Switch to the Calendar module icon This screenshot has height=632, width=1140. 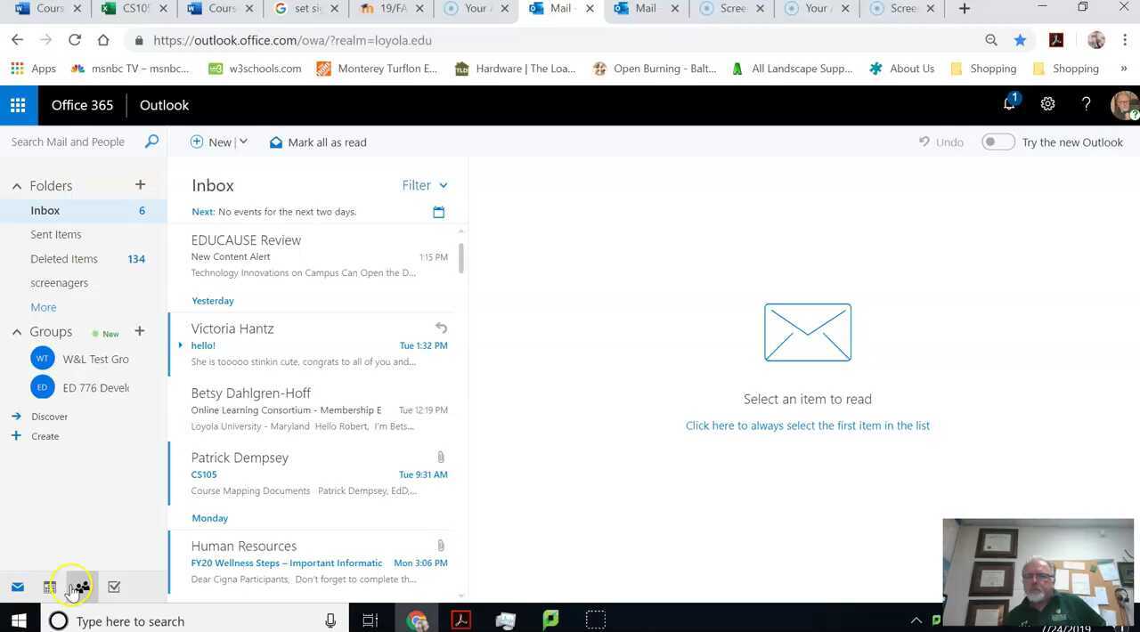click(50, 587)
